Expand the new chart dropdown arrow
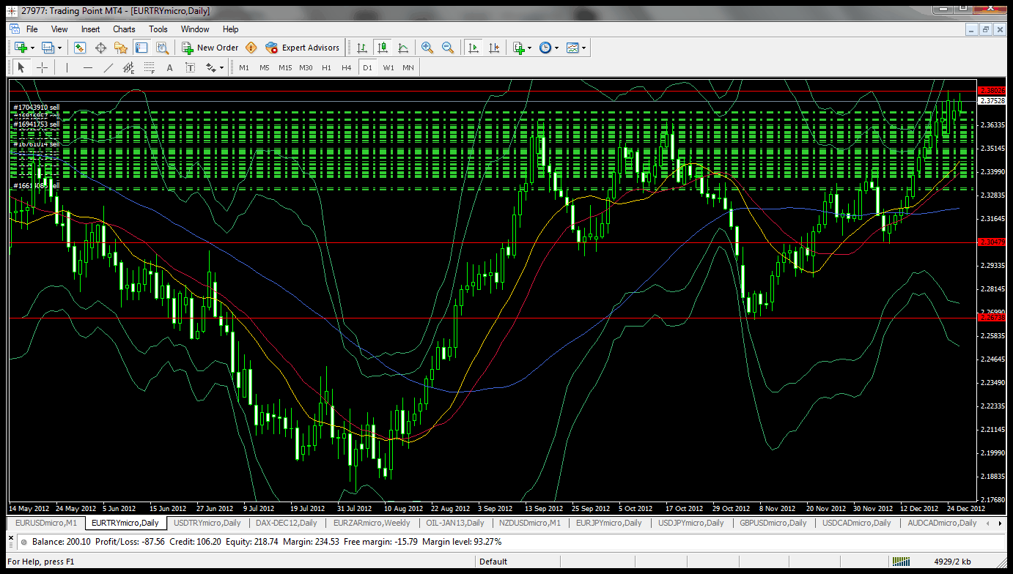 [x=32, y=48]
